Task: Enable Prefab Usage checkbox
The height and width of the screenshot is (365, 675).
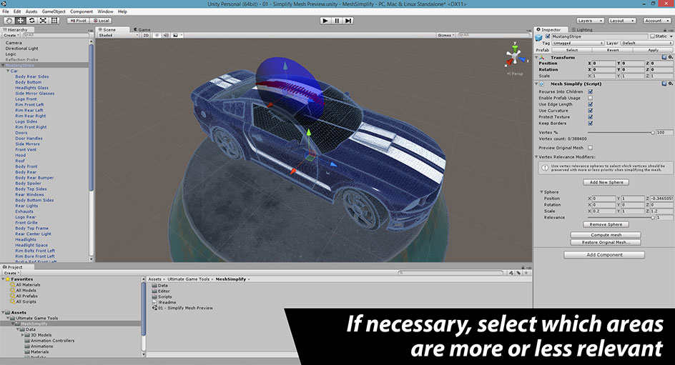Action: tap(590, 98)
